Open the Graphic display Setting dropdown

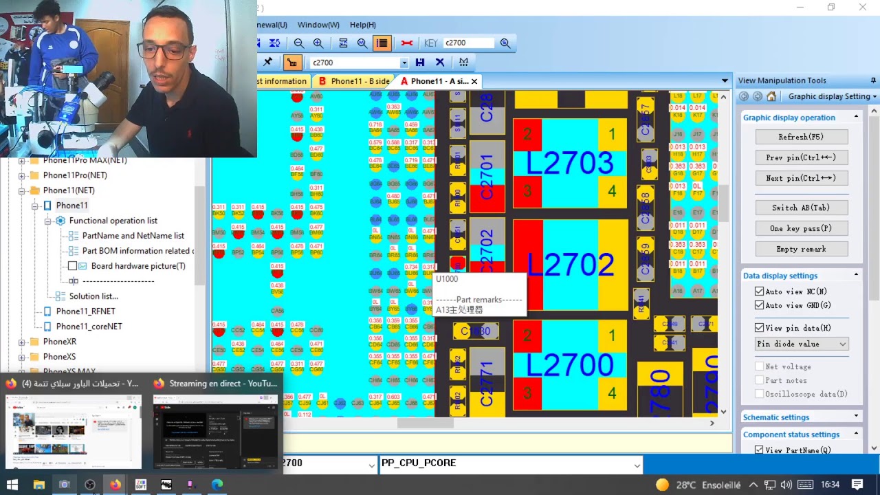[x=833, y=97]
